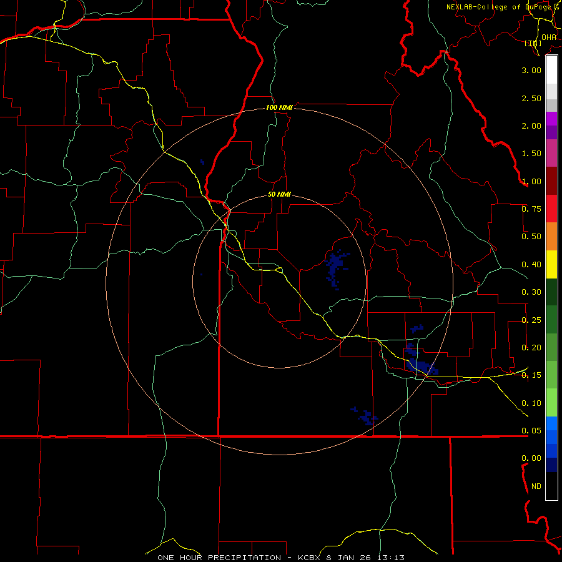Screen dimensions: 562x562
Task: Click the 0.25 scale label
Action: point(531,320)
